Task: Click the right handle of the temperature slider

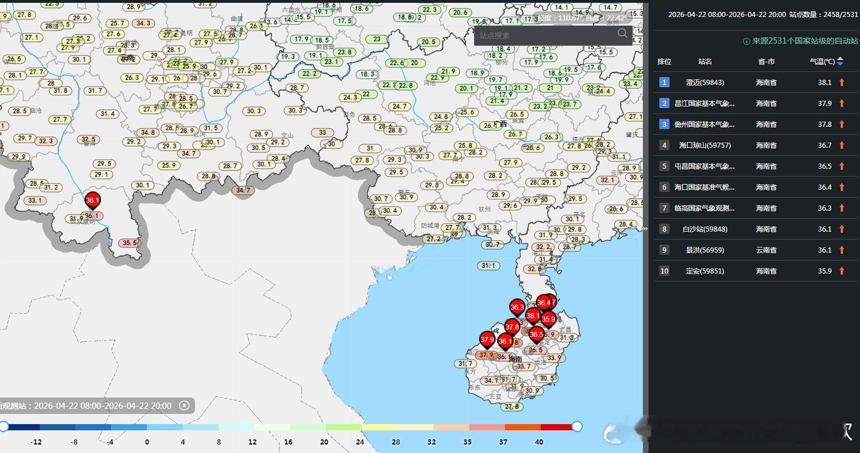Action: click(577, 426)
